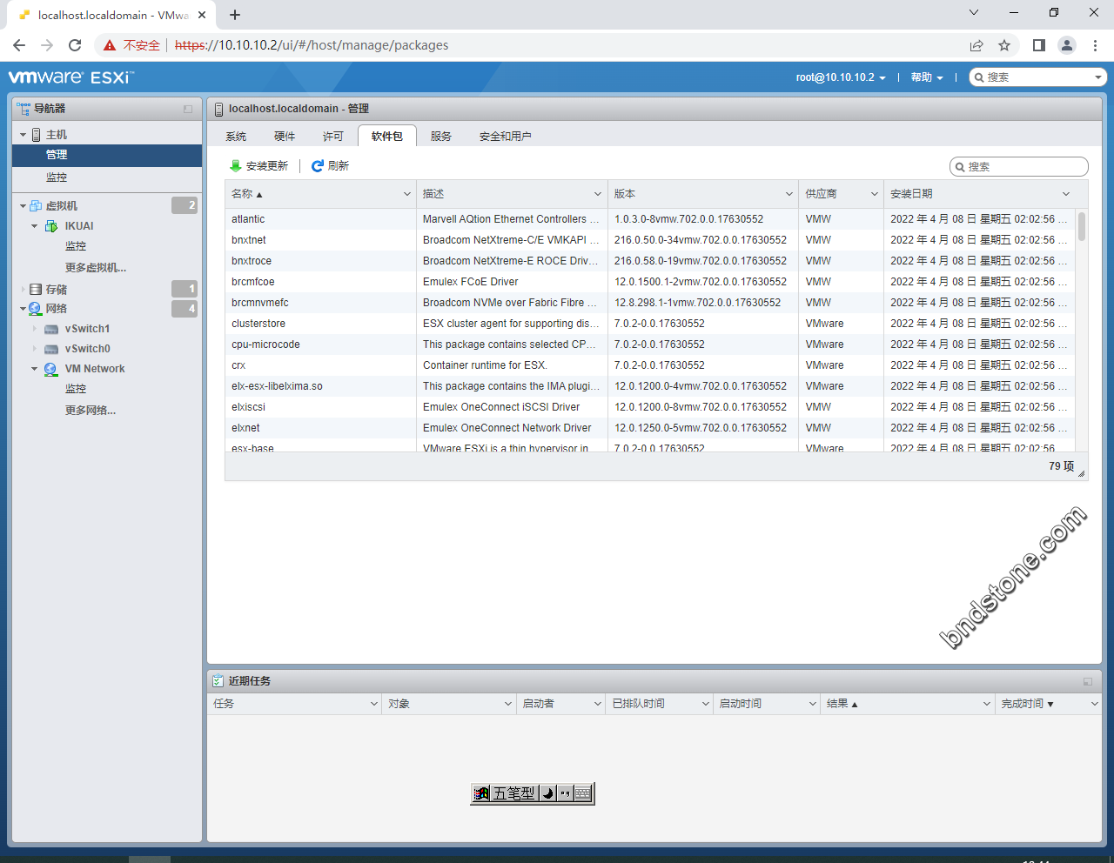The width and height of the screenshot is (1114, 863).
Task: Open the Help dropdown menu
Action: click(927, 77)
